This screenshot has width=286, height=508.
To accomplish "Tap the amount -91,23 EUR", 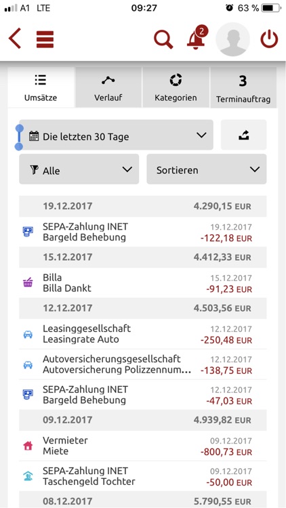I will coord(229,289).
